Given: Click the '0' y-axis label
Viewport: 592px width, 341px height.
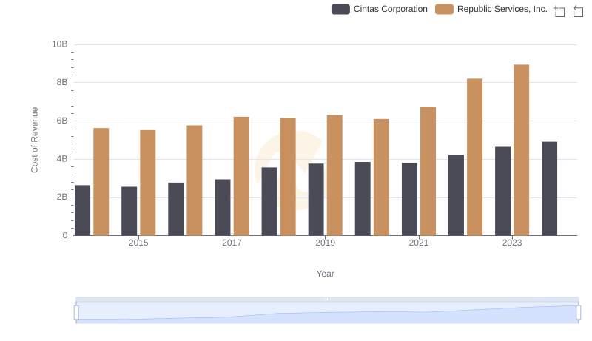Looking at the screenshot, I should [65, 235].
